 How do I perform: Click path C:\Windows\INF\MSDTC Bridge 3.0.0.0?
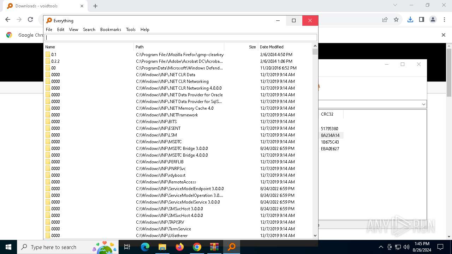tap(172, 149)
